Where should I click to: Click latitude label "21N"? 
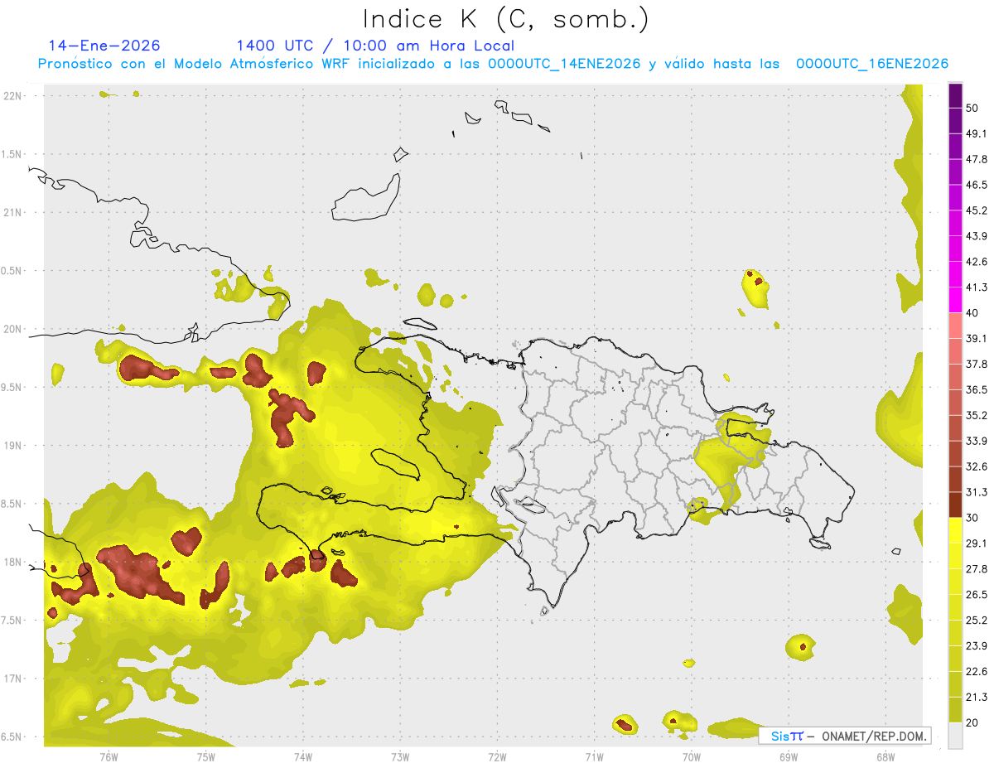click(12, 213)
